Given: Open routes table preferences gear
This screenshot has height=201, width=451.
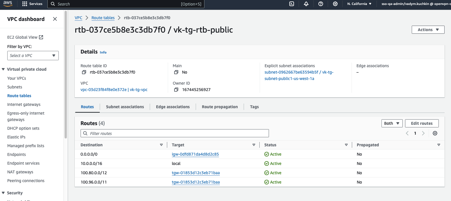Looking at the screenshot, I should tap(435, 133).
